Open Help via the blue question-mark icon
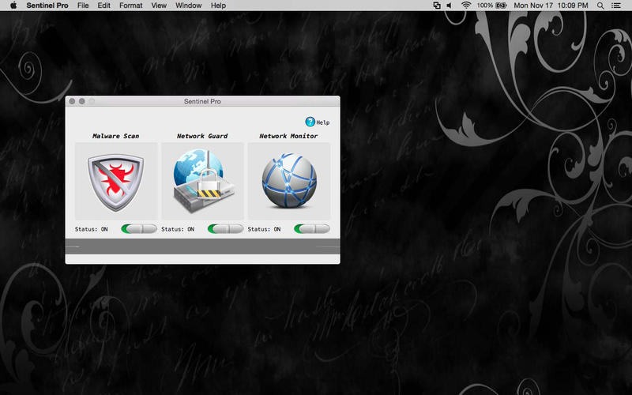The height and width of the screenshot is (395, 632). (310, 122)
